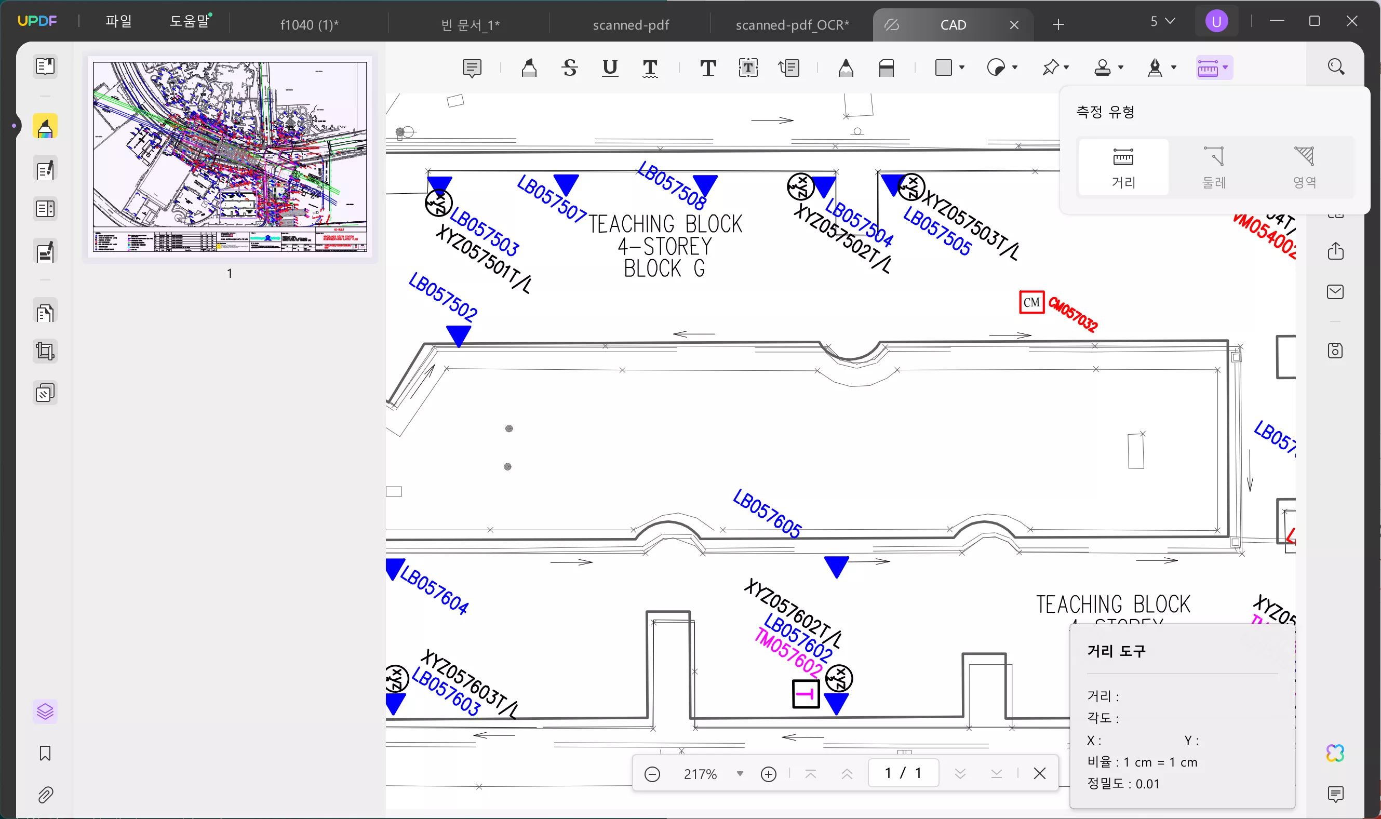Go to the previous page
The height and width of the screenshot is (819, 1381).
pyautogui.click(x=847, y=774)
